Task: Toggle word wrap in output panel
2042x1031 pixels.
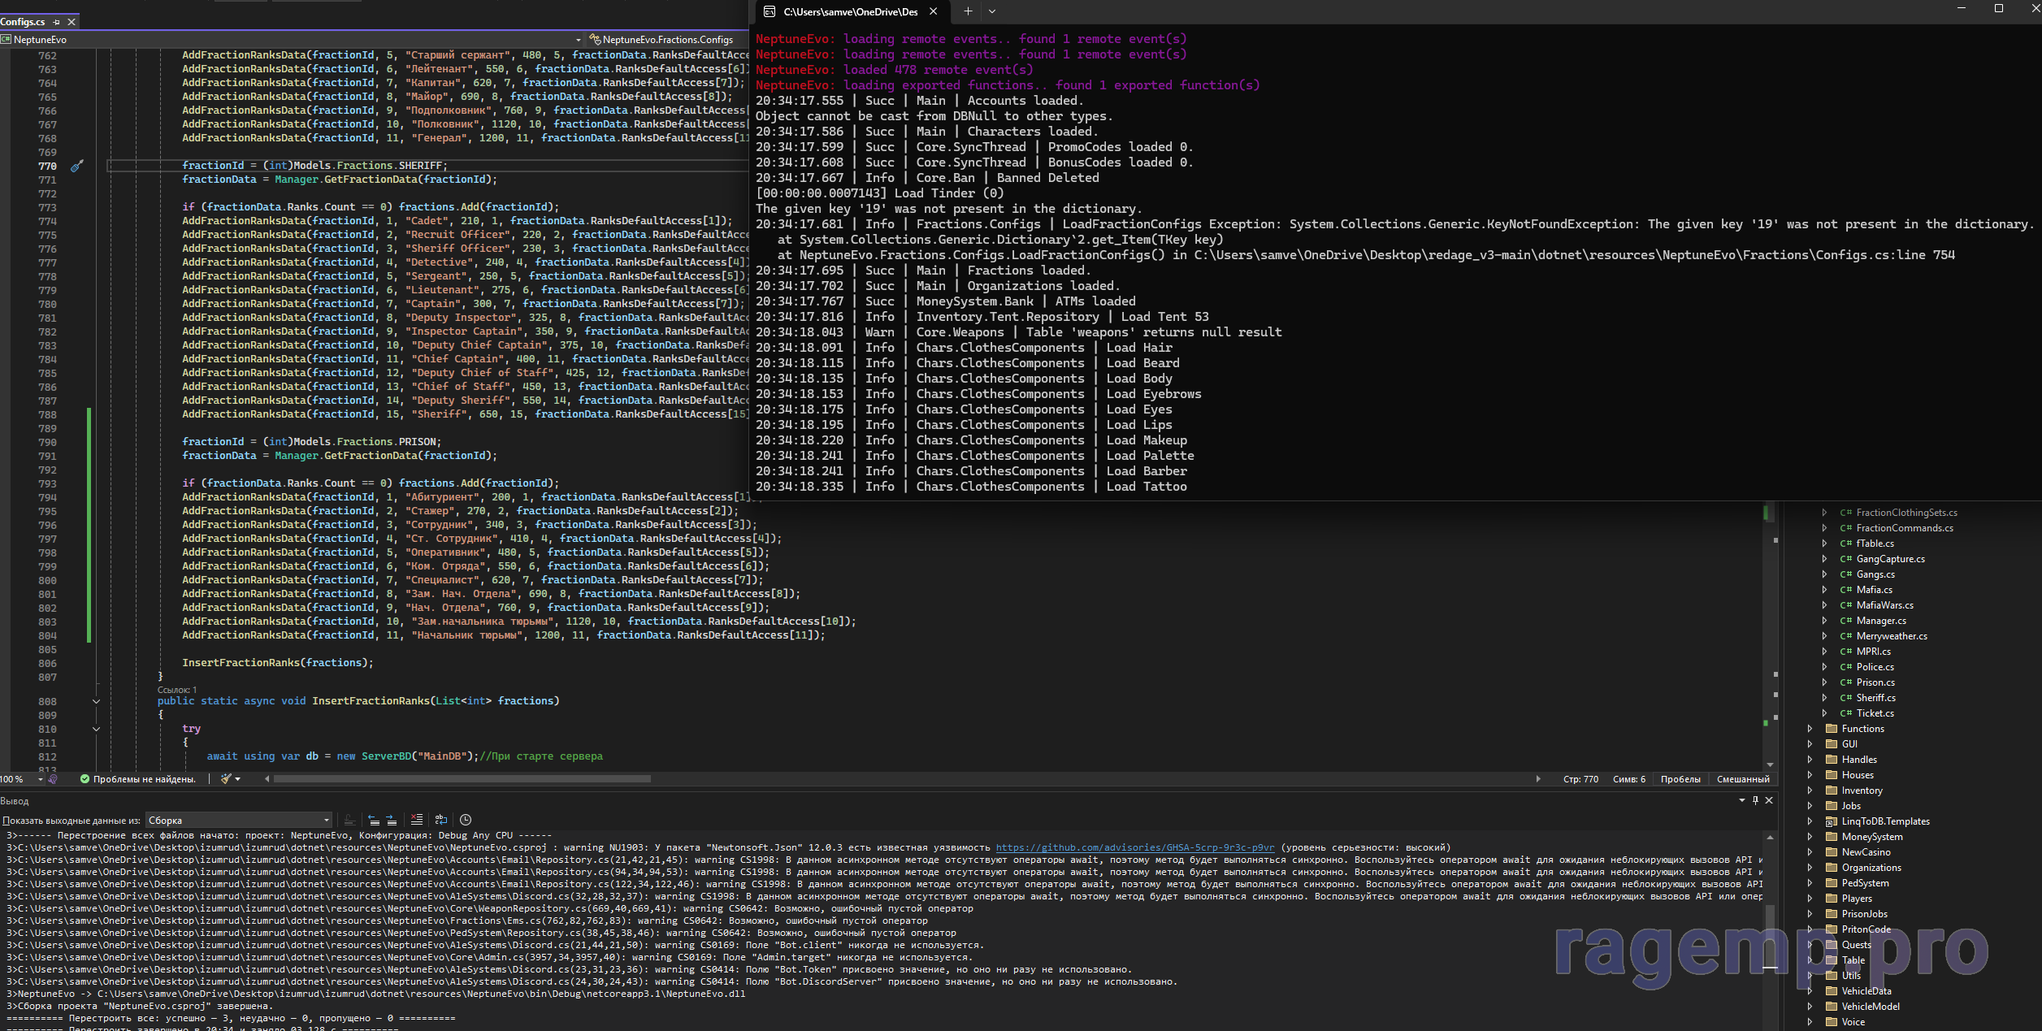Action: coord(441,820)
